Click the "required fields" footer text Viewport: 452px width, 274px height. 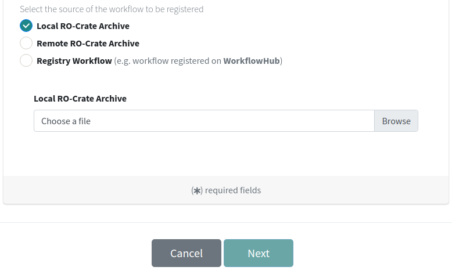coord(233,190)
